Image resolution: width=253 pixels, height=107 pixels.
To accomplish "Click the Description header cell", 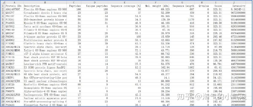I will coord(45,6).
